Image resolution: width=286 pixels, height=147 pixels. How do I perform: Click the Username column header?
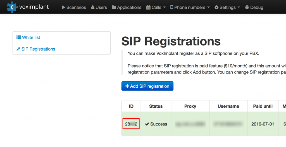pos(228,106)
